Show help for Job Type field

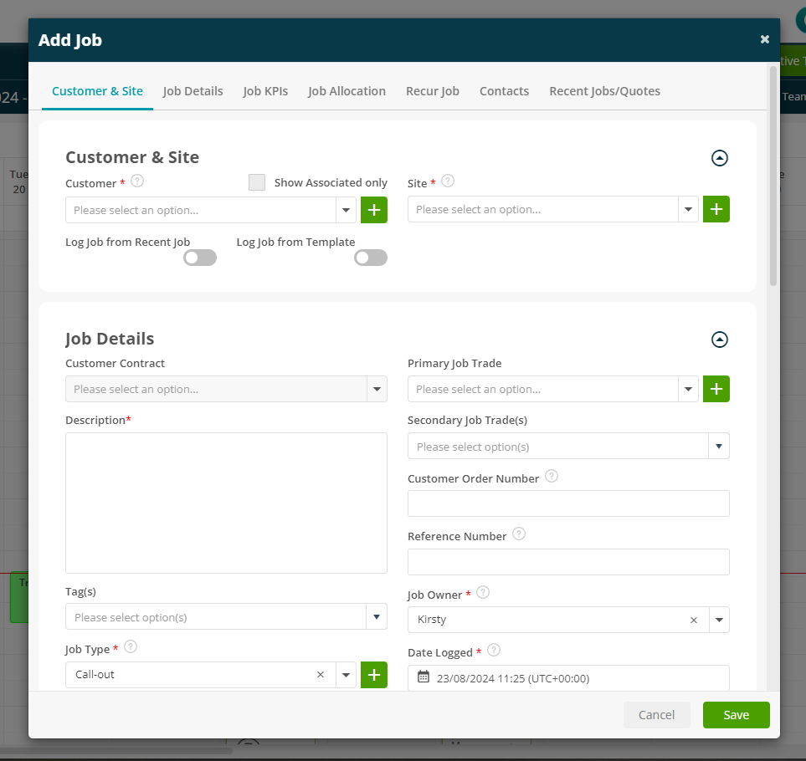[131, 647]
